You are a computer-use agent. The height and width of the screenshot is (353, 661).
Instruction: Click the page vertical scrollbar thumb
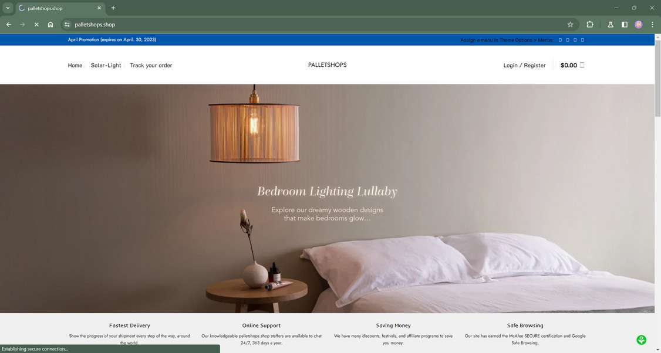click(x=657, y=79)
